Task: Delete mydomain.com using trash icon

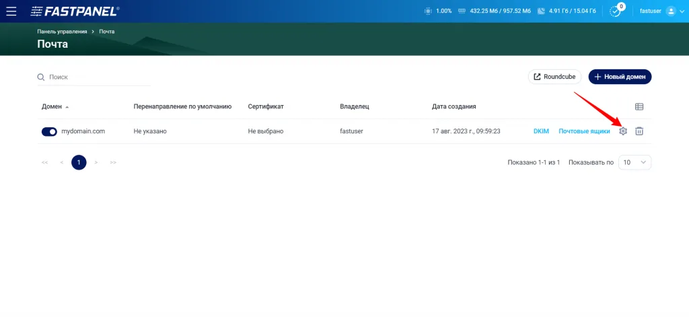Action: 639,131
